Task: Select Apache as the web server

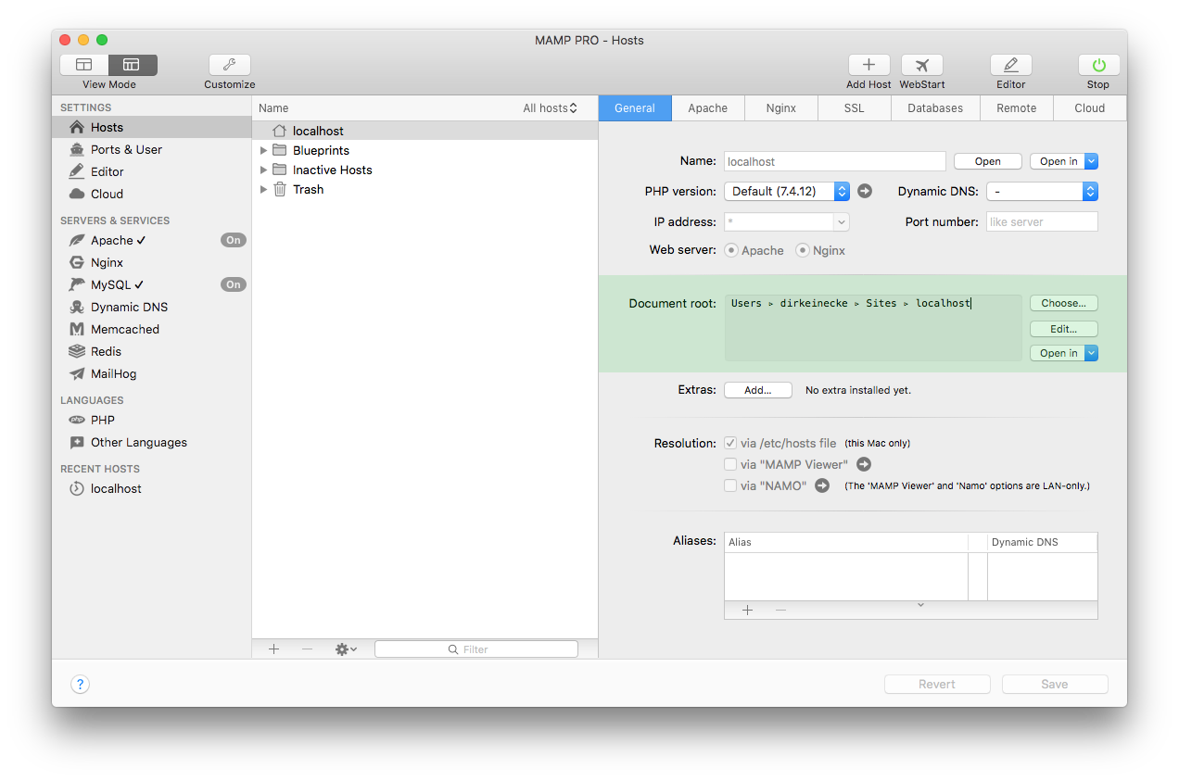Action: click(x=731, y=250)
